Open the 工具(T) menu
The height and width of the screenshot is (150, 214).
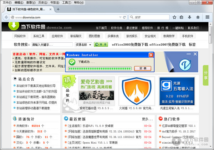tap(67, 2)
